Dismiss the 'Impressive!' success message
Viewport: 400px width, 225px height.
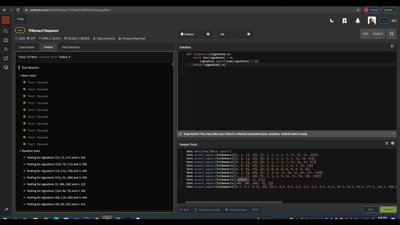[x=393, y=133]
